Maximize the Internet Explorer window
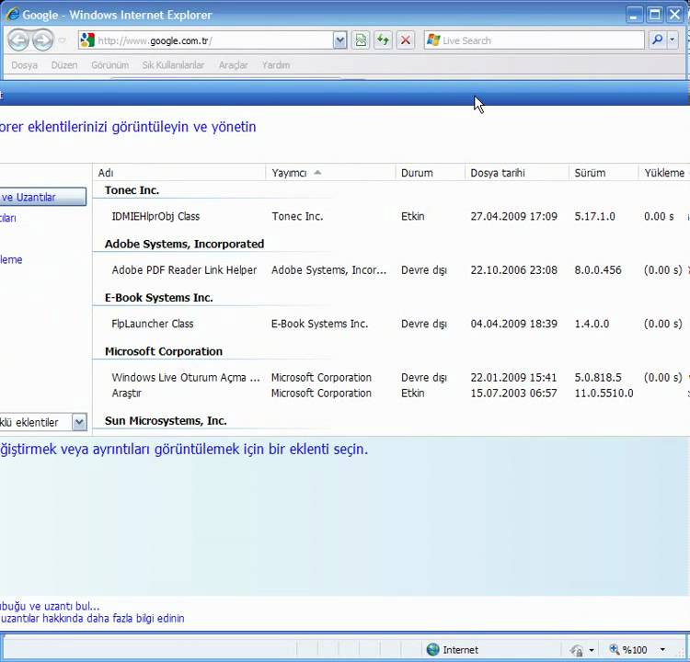The image size is (690, 662). [655, 15]
